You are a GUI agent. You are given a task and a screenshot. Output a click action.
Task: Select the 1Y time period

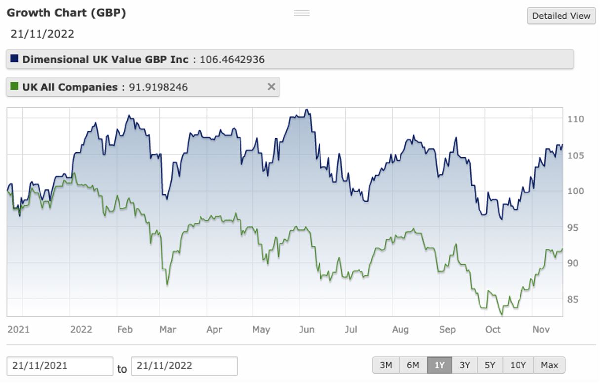[439, 365]
